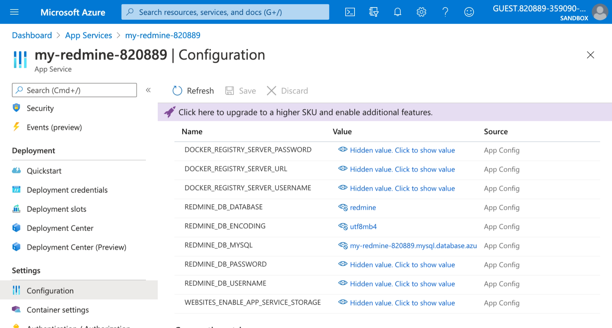Collapse the sidebar with the double chevron

click(x=148, y=90)
